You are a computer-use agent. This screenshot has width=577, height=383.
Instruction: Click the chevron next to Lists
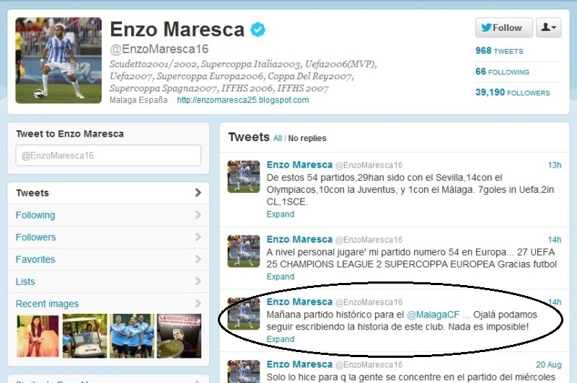(x=198, y=281)
